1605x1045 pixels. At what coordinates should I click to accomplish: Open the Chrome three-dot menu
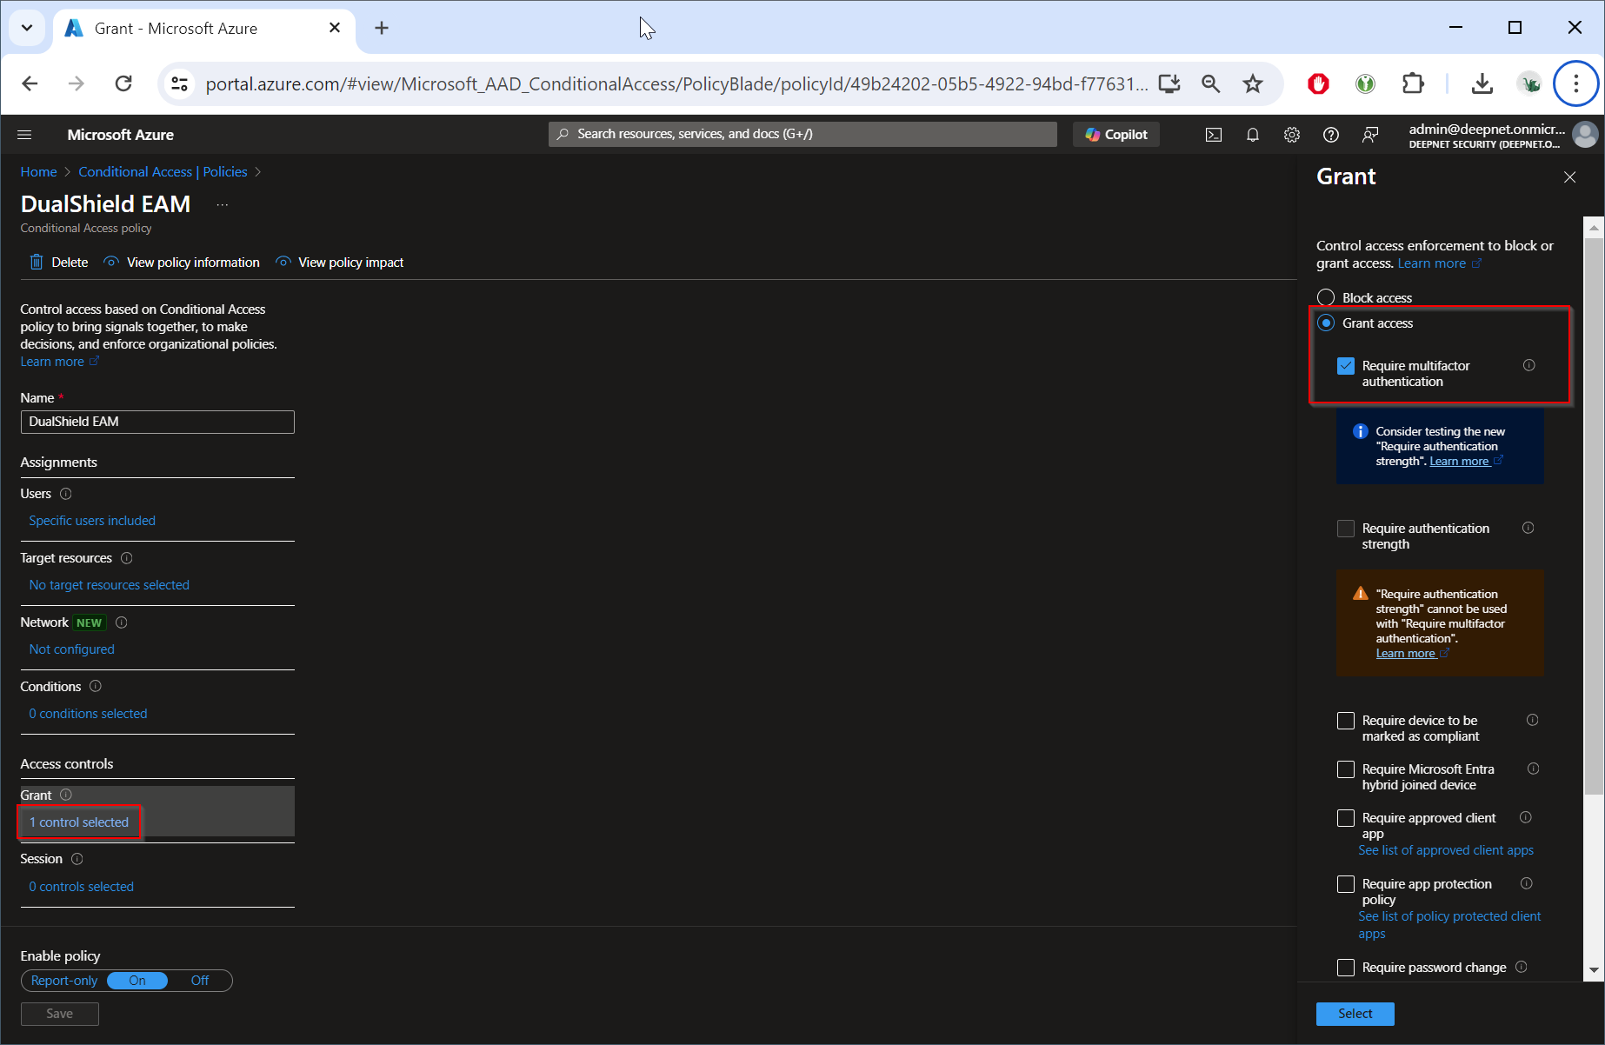(x=1575, y=83)
